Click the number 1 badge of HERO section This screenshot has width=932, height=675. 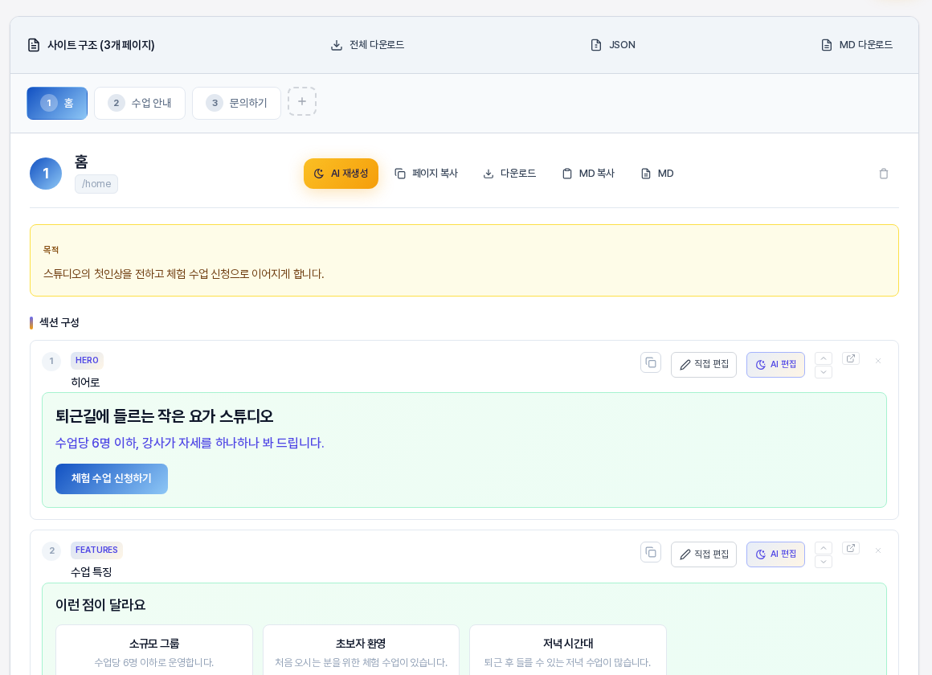click(51, 361)
